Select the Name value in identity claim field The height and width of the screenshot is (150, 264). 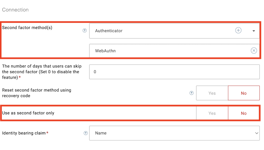pos(101,133)
